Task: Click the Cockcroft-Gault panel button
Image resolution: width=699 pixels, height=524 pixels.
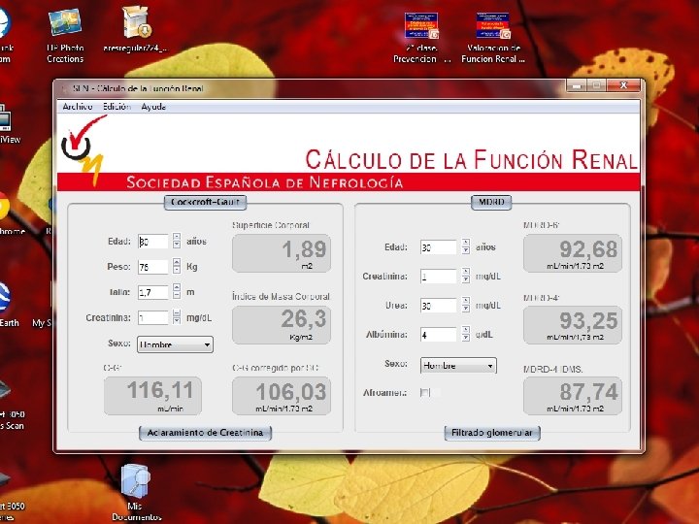Action: point(206,202)
